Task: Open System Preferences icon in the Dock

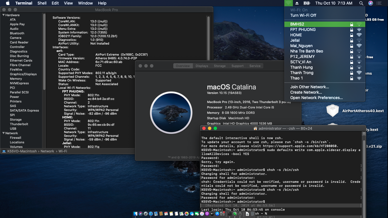Action: (222, 214)
